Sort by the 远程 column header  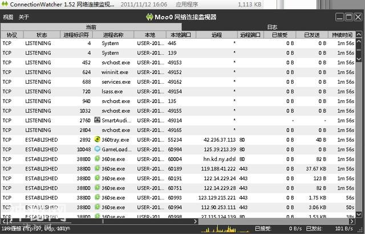pyautogui.click(x=217, y=35)
